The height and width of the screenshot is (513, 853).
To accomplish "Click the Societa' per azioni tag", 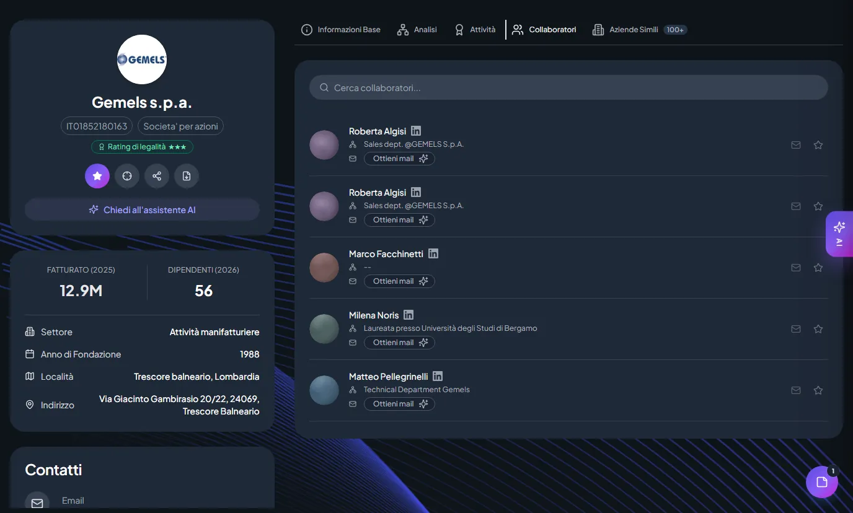I will coord(180,126).
